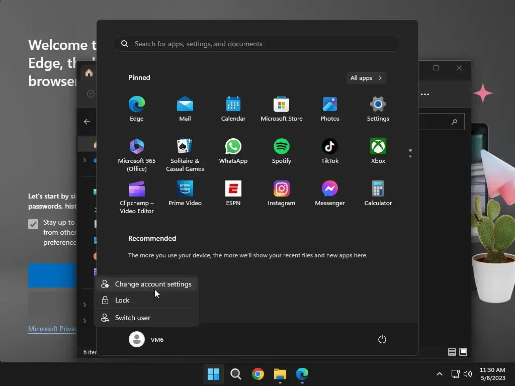Click the Windows Start button on taskbar
Image resolution: width=515 pixels, height=386 pixels.
click(213, 374)
